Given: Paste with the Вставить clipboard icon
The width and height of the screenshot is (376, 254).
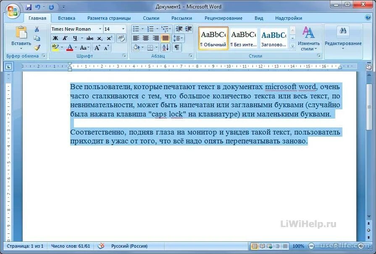Looking at the screenshot, I should tap(21, 32).
